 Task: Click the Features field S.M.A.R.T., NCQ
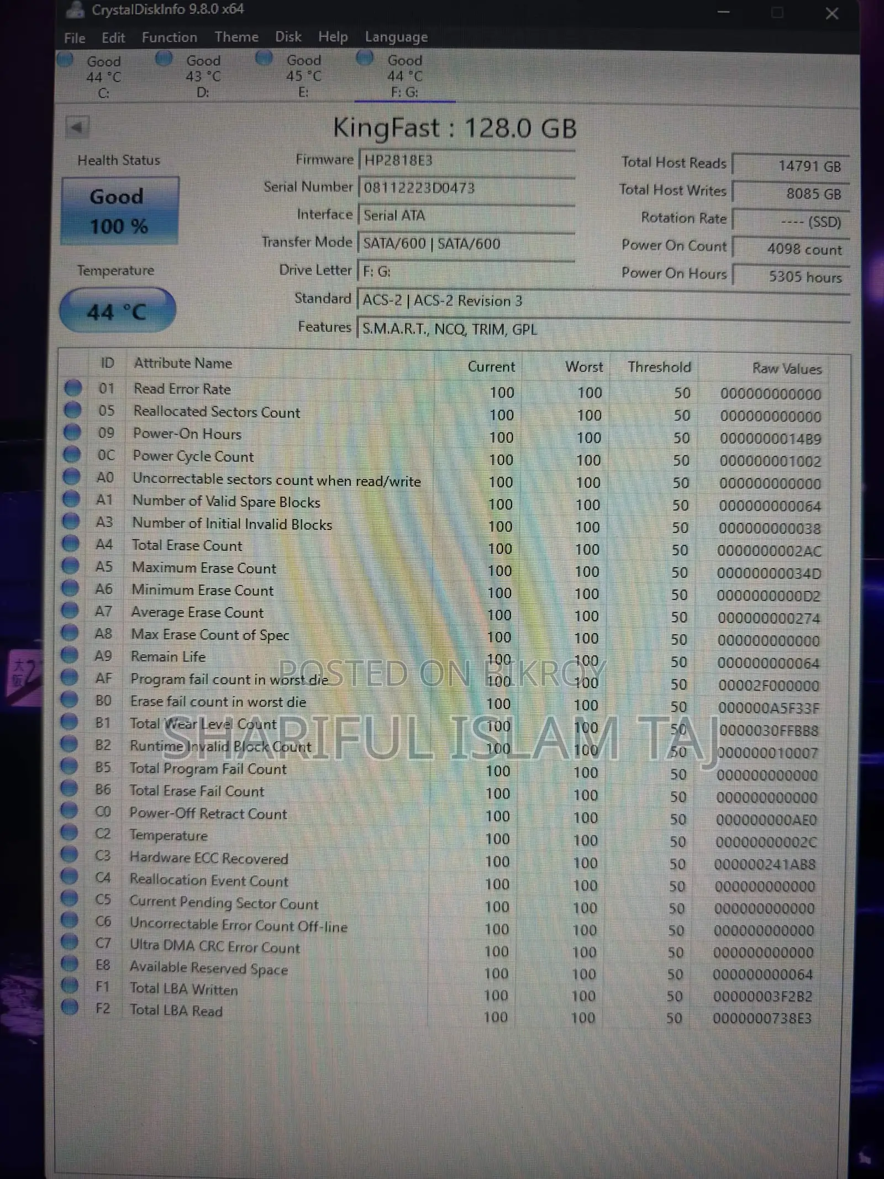tap(603, 329)
